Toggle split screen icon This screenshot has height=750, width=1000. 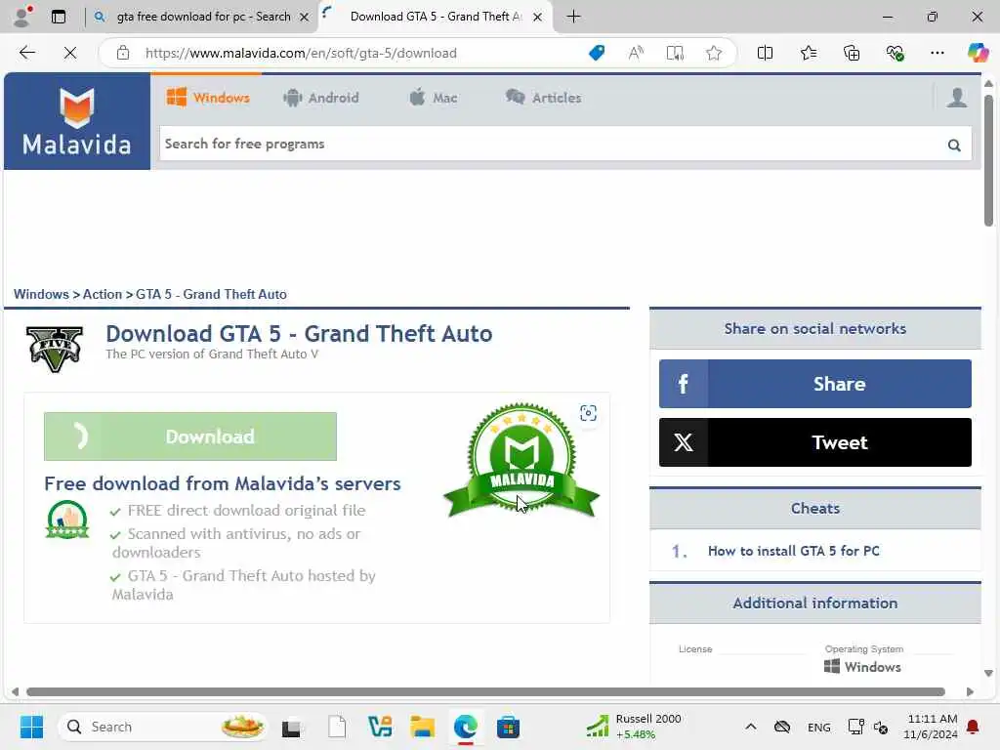pyautogui.click(x=765, y=53)
